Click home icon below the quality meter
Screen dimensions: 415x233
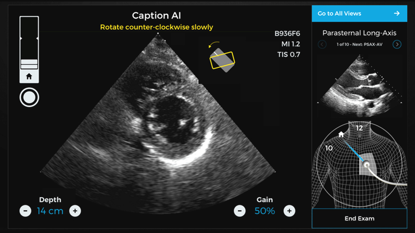coord(29,77)
